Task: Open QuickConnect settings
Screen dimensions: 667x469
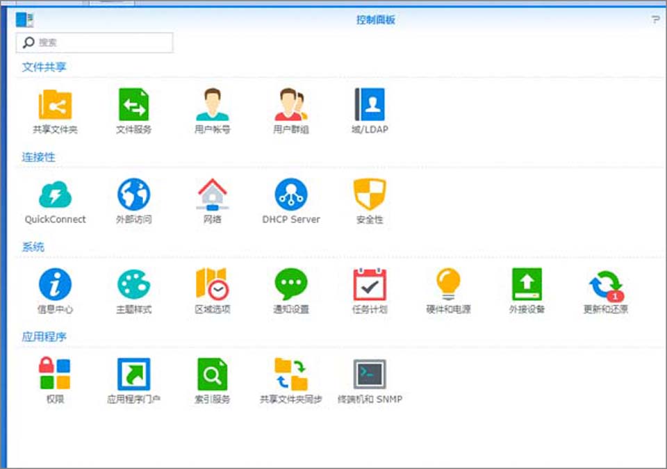Action: click(55, 195)
